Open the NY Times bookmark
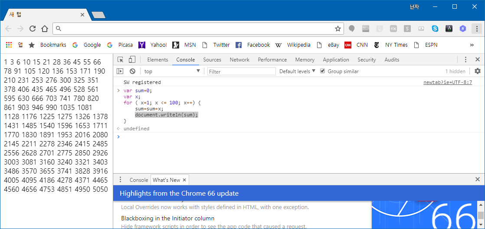Screen dimensions: 485x229 (x=391, y=45)
